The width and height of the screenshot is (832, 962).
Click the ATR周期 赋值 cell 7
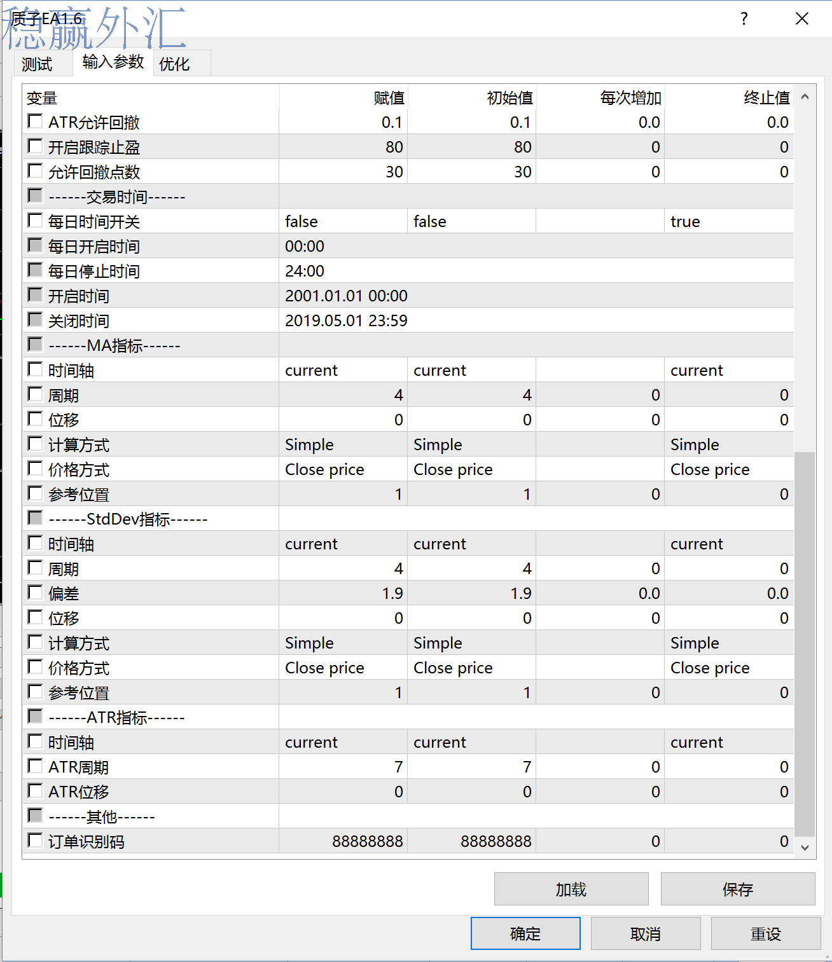pyautogui.click(x=343, y=767)
